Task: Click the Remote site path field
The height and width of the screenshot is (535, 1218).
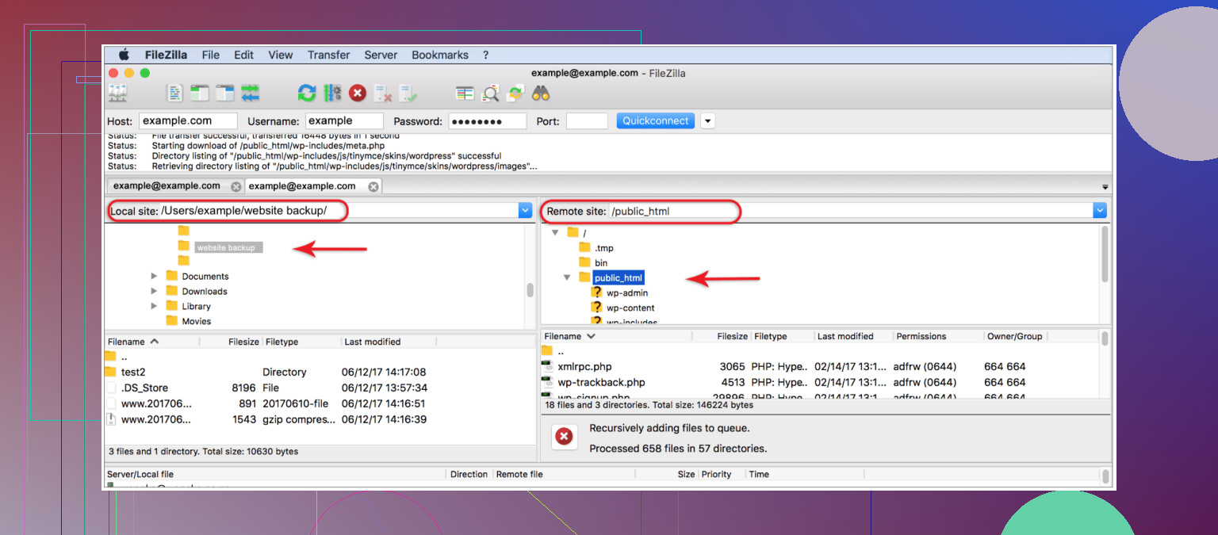Action: click(850, 210)
